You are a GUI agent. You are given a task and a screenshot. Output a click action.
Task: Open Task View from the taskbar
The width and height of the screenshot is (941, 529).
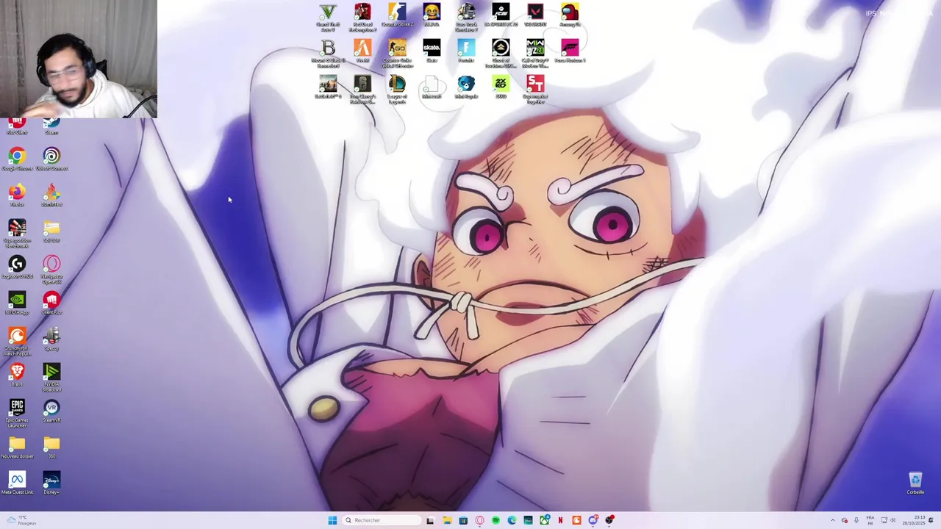(x=430, y=520)
